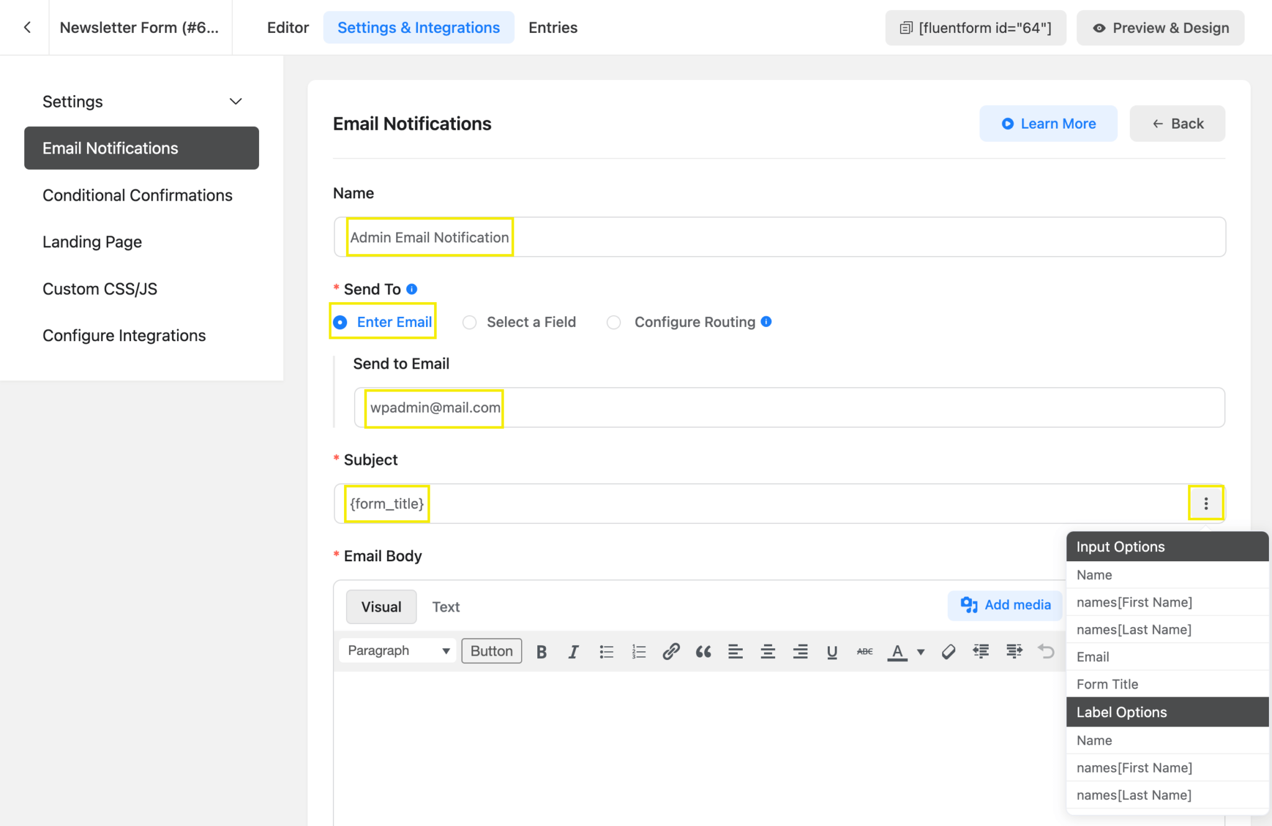Open Conditional Confirmations settings
Screen dimensions: 1272x826
pyautogui.click(x=137, y=195)
